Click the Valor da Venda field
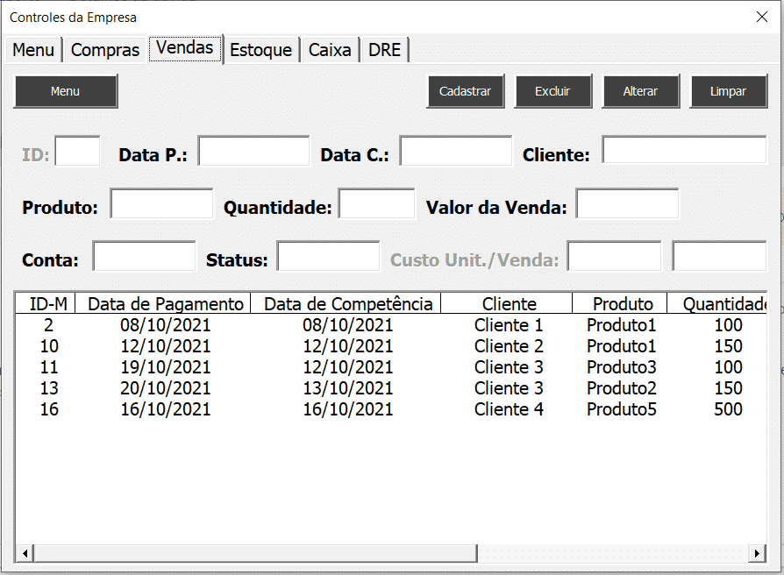 click(x=628, y=203)
